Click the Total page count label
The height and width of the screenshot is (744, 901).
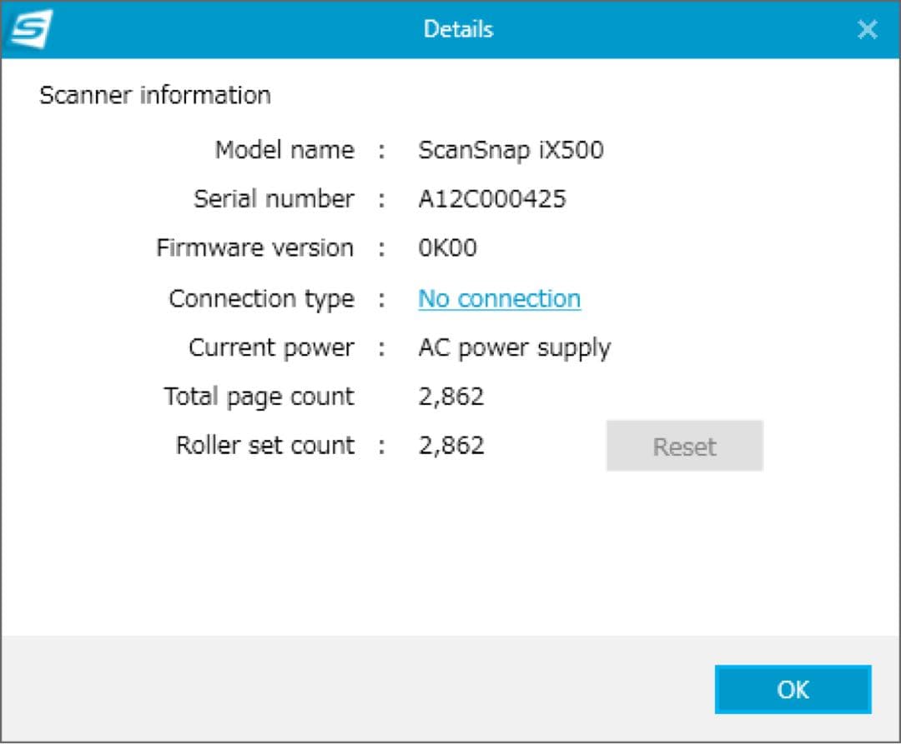[x=259, y=397]
